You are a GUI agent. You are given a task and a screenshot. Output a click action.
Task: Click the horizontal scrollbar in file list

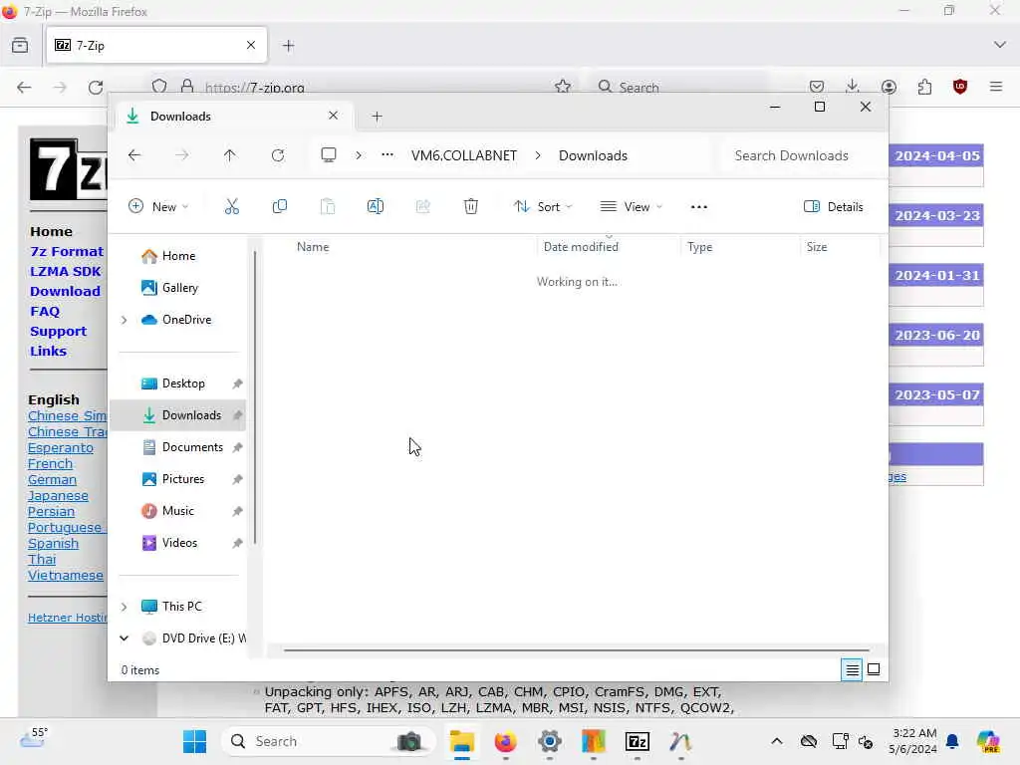pyautogui.click(x=577, y=649)
